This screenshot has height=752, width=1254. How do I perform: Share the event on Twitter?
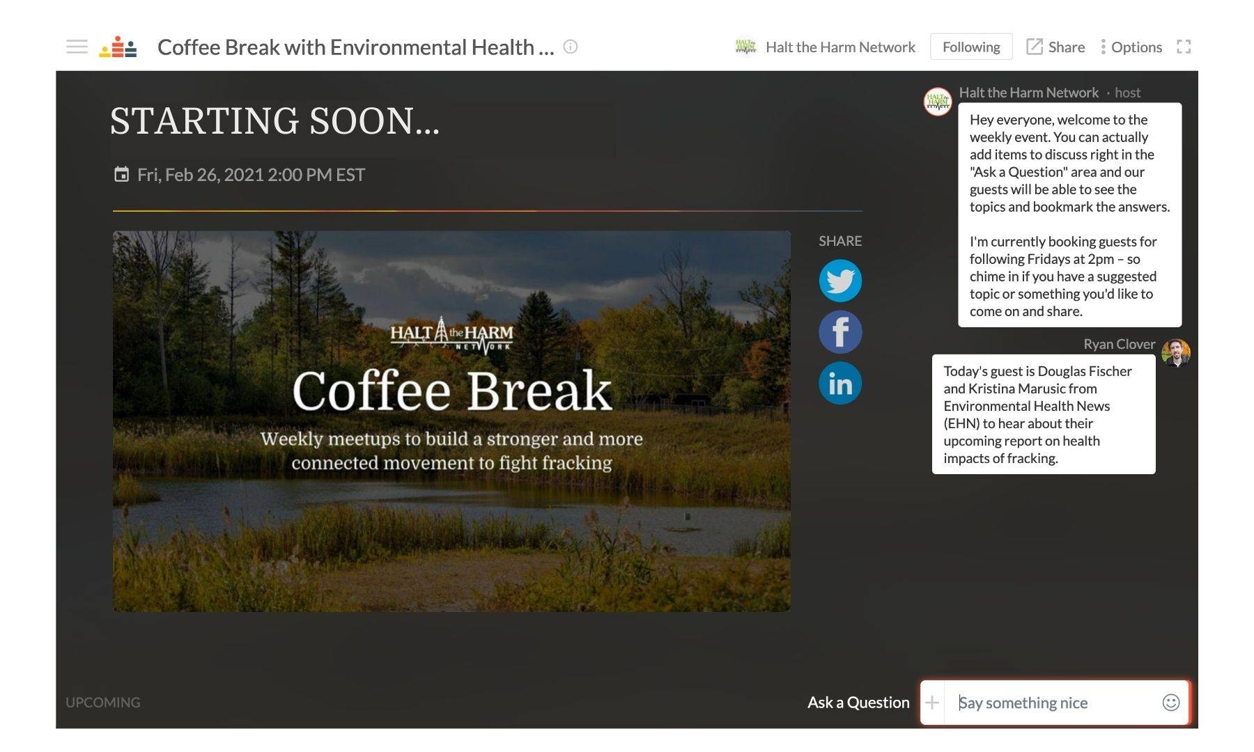point(840,281)
